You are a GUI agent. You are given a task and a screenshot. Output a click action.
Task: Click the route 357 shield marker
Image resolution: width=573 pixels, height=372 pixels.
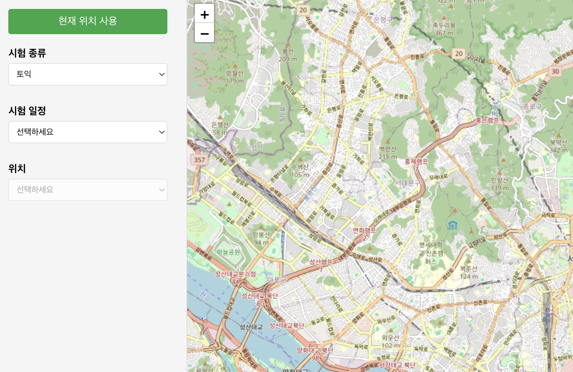point(200,160)
